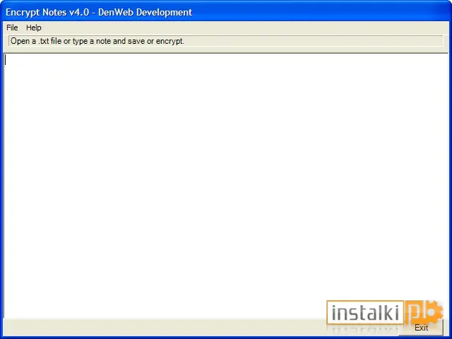Click the Exit button
The image size is (452, 339).
point(421,328)
